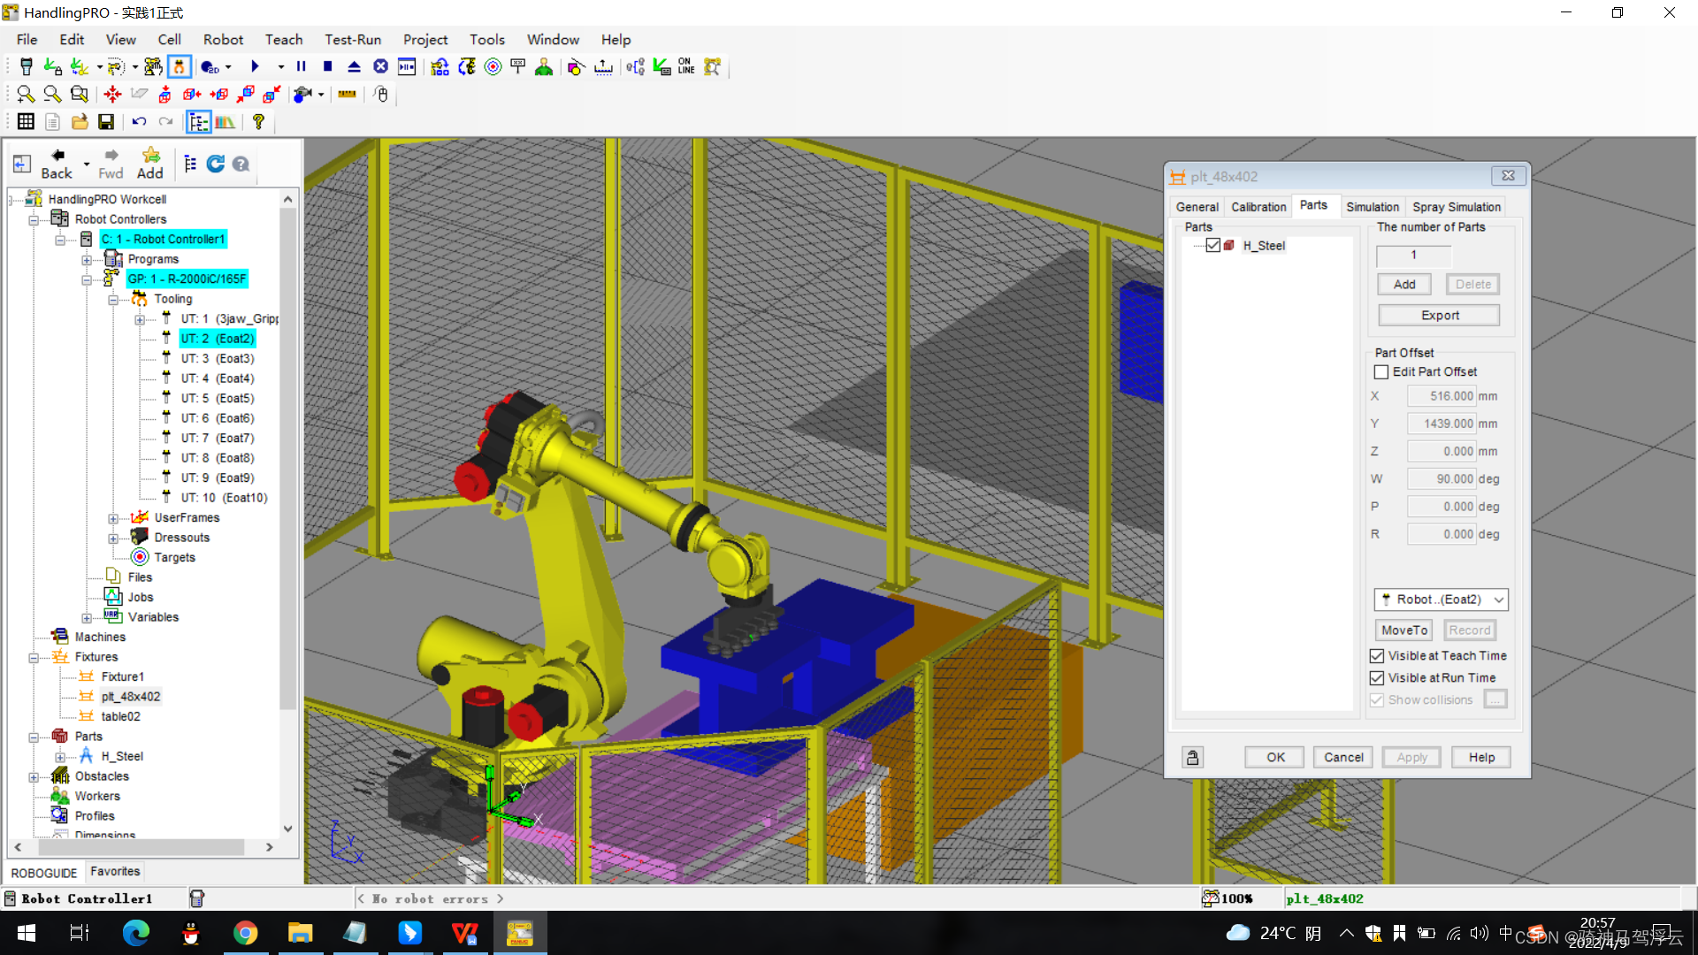Screen dimensions: 1698x955
Task: Click the zoom out magnifier
Action: click(x=52, y=94)
